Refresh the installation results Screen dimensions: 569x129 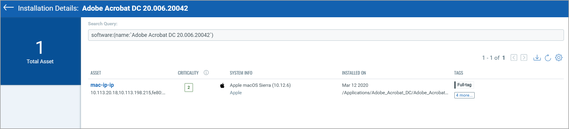(548, 58)
